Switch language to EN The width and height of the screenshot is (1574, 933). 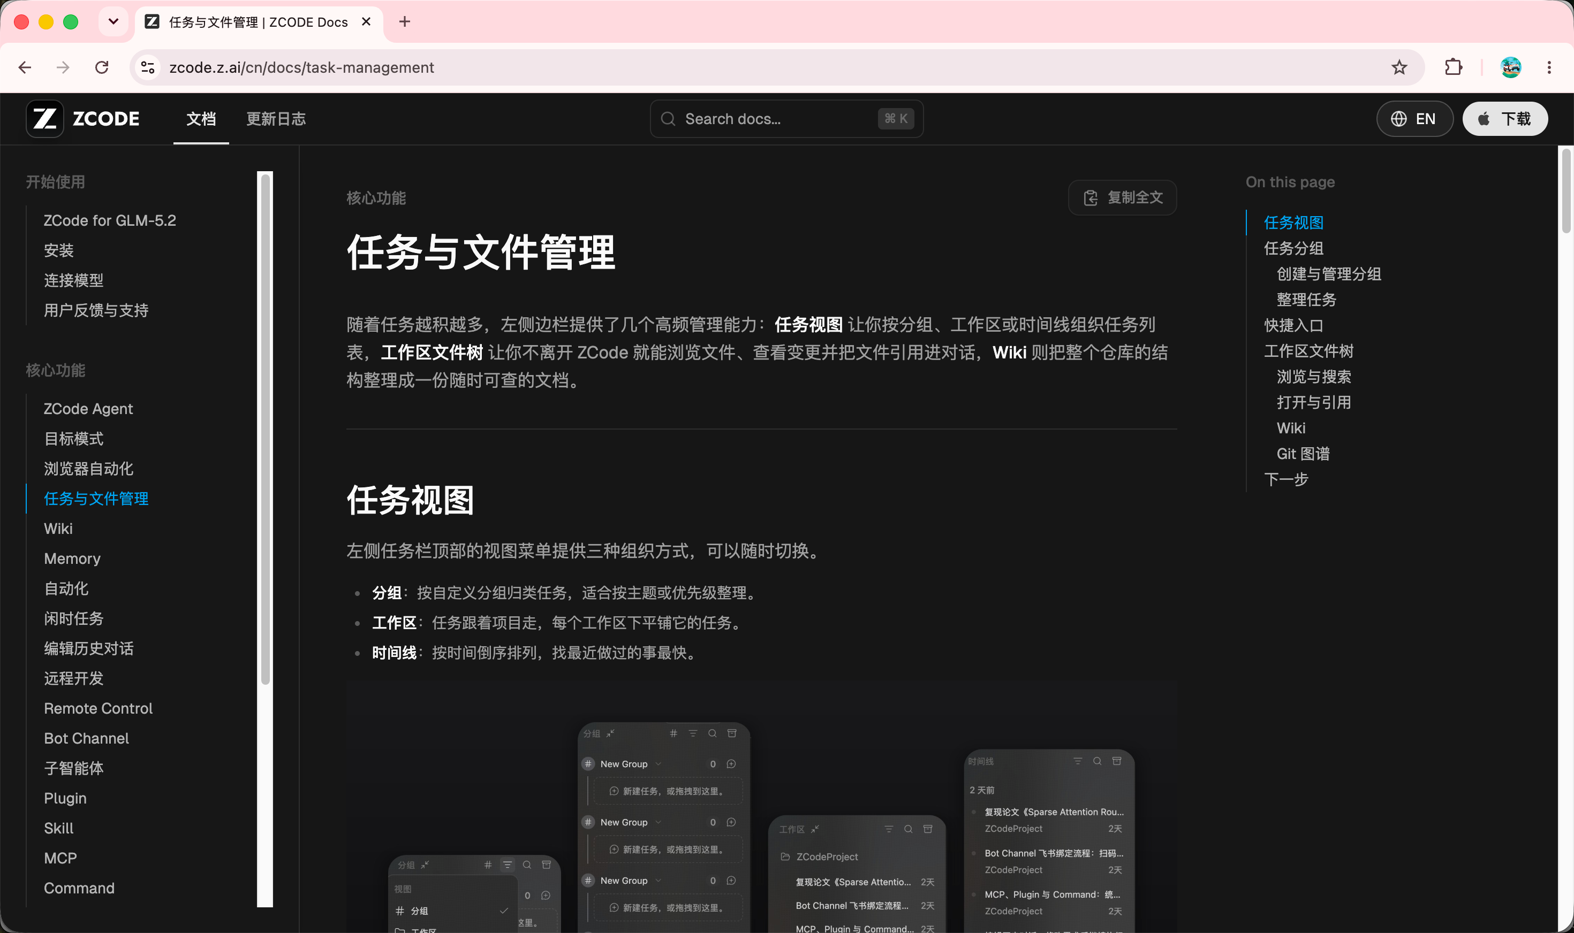point(1414,119)
